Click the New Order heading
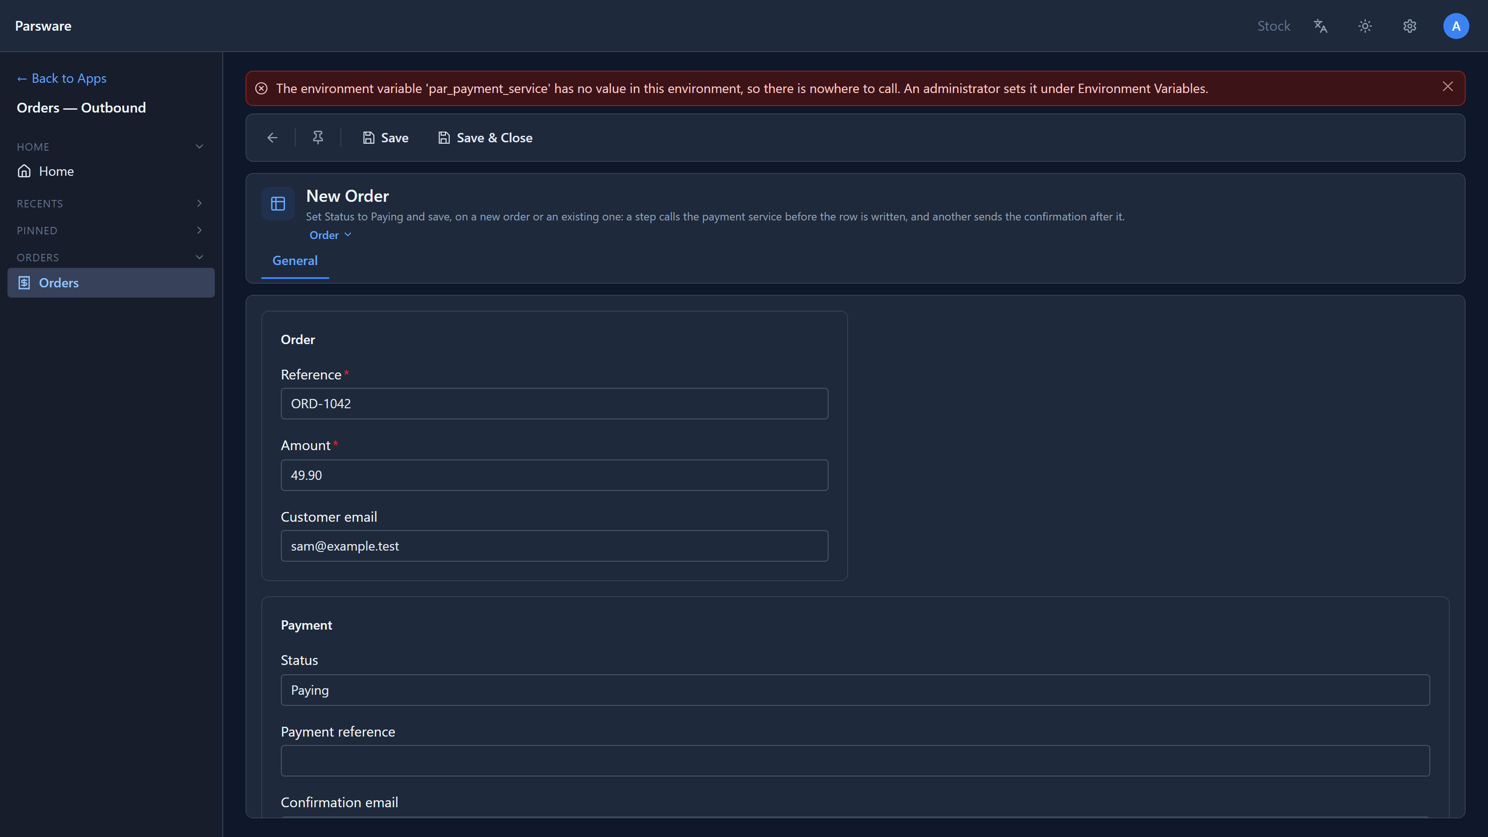1488x837 pixels. coord(347,196)
